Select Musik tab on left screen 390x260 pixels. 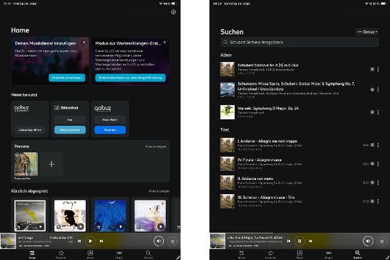(90, 255)
